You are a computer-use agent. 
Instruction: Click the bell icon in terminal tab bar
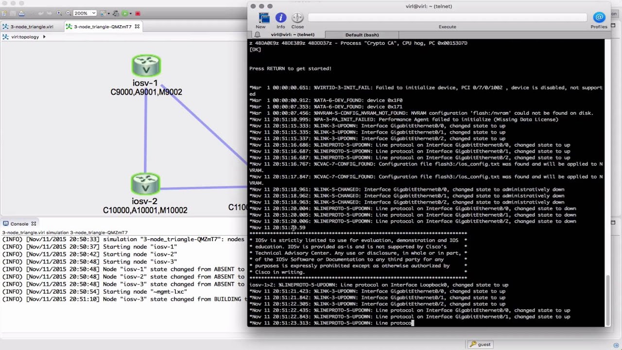[257, 35]
